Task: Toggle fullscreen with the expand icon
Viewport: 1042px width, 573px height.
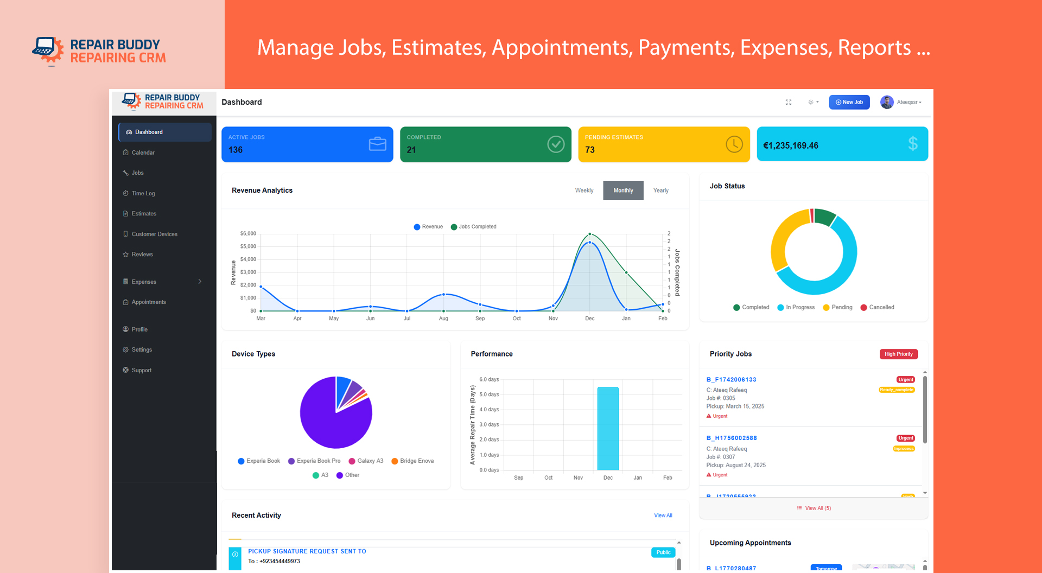Action: pos(789,102)
